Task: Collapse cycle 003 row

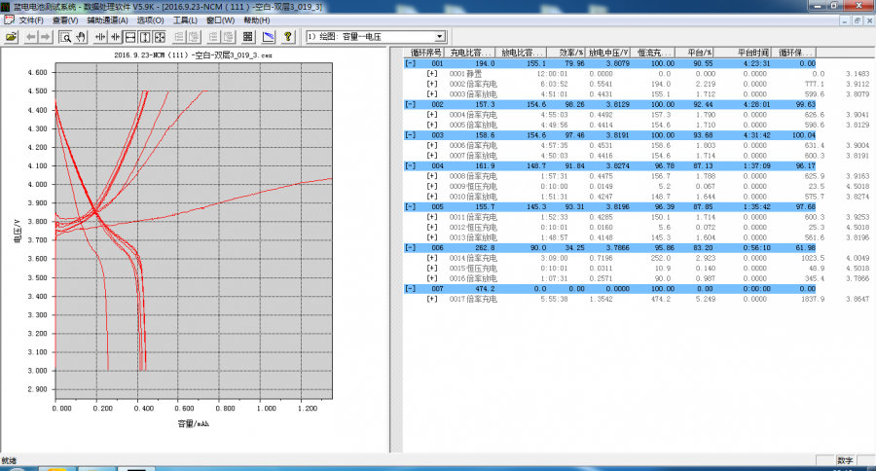Action: click(411, 135)
